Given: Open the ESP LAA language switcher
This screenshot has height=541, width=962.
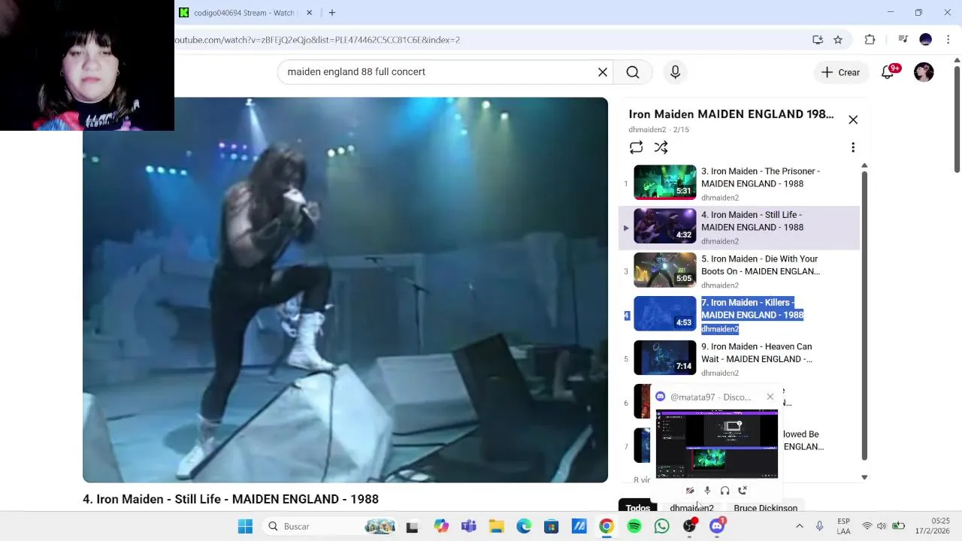Looking at the screenshot, I should pyautogui.click(x=844, y=527).
